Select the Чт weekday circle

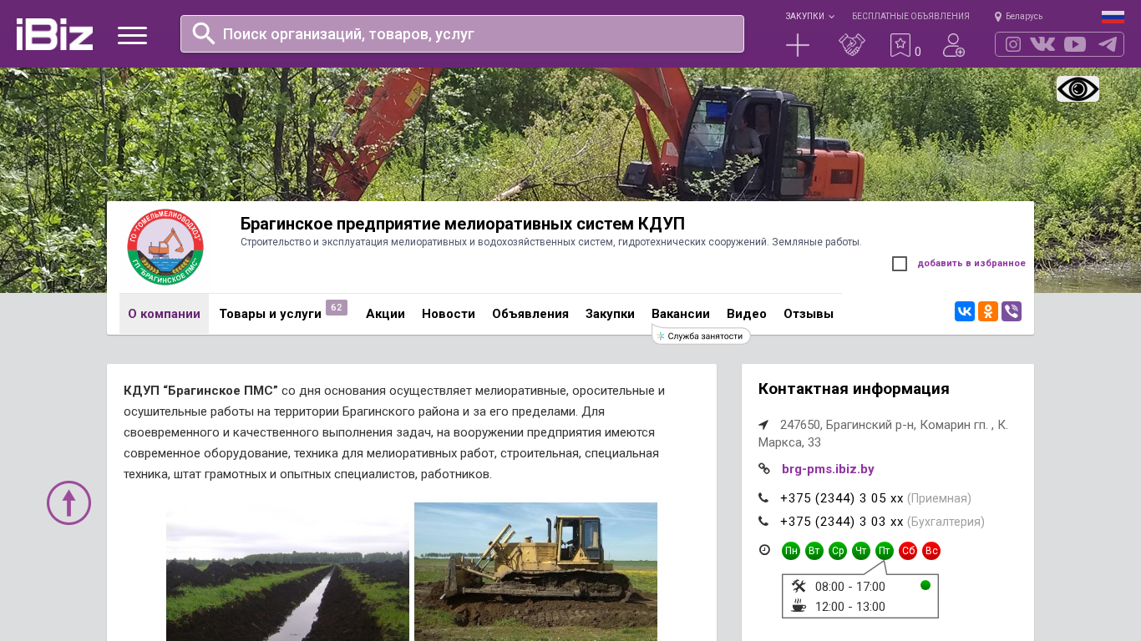861,551
